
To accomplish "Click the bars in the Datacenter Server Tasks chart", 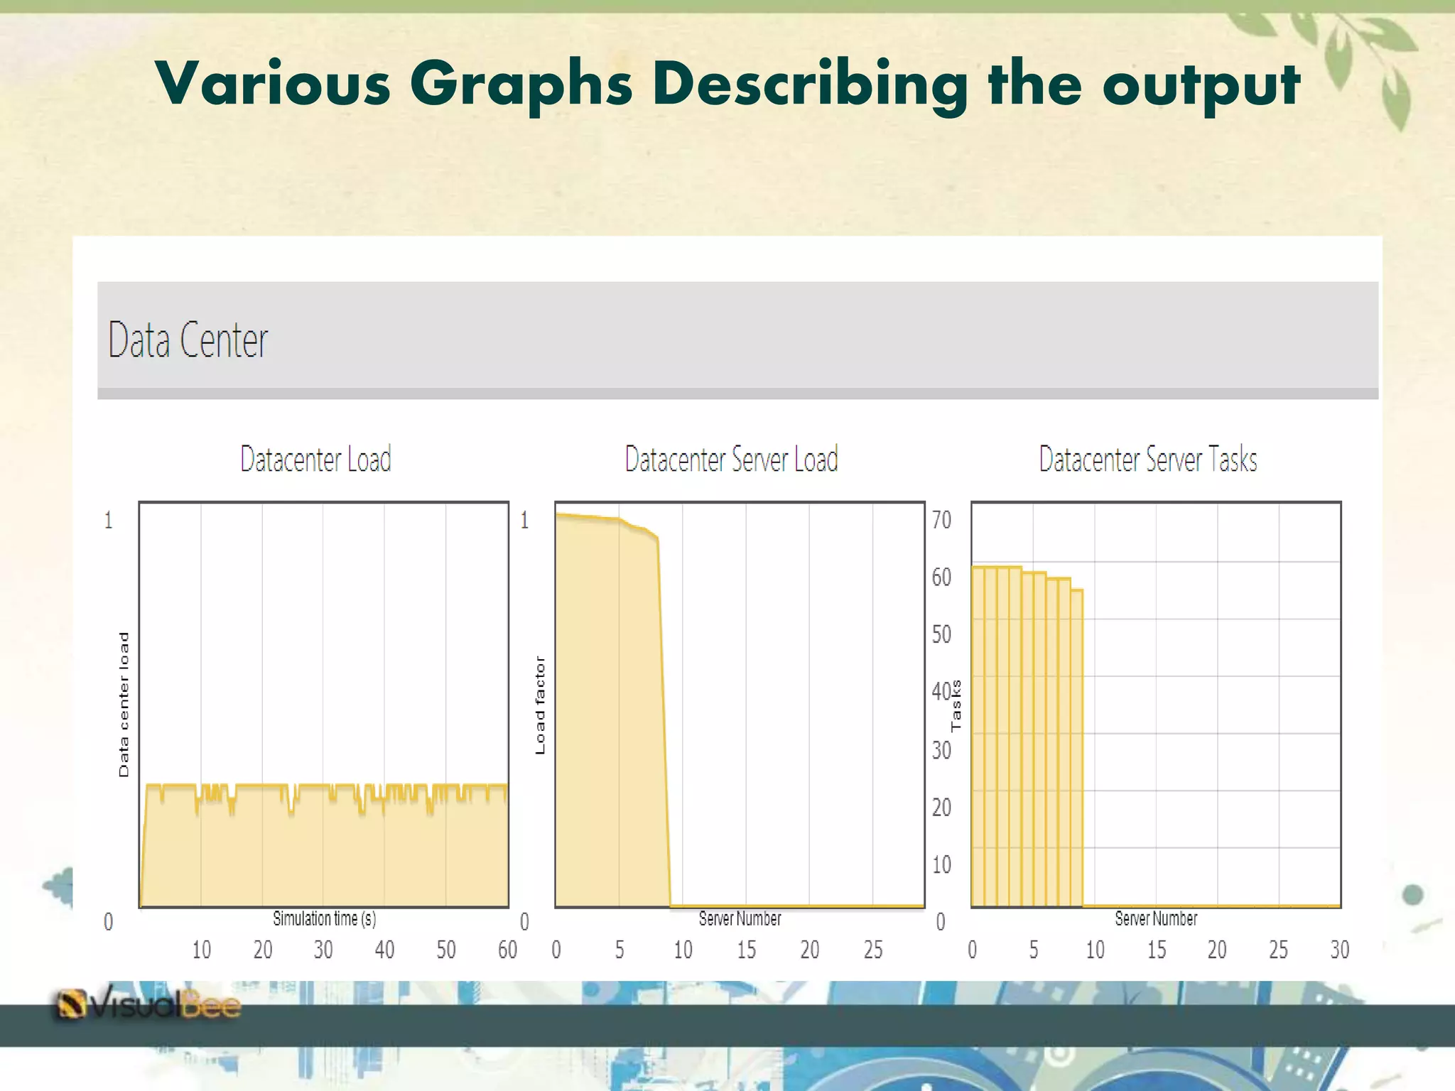I will (x=1027, y=736).
